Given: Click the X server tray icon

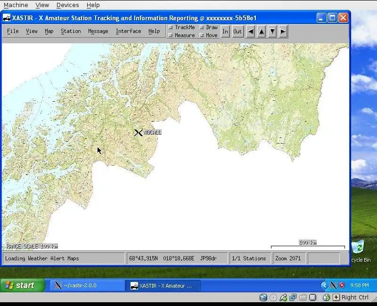Looking at the screenshot, I should pos(333,285).
